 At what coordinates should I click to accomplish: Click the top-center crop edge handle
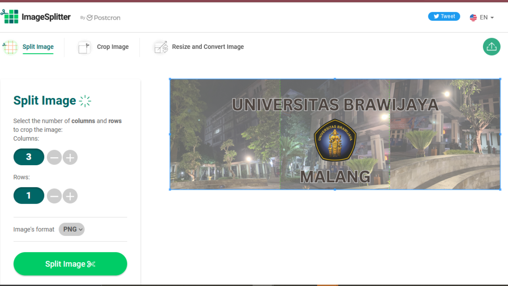[x=335, y=79]
